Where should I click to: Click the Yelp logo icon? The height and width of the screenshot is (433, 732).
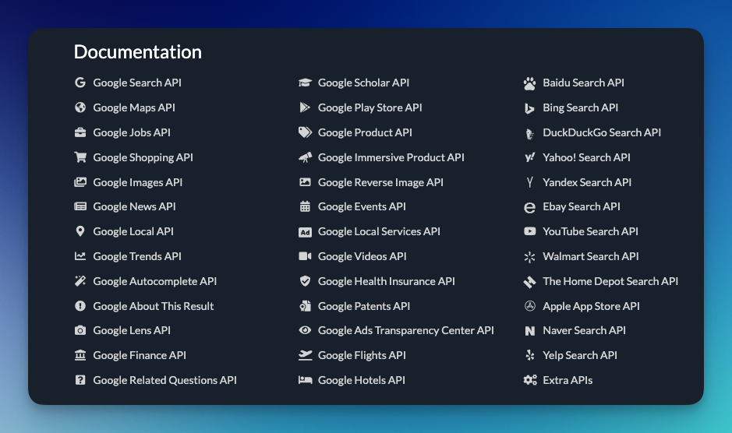(x=530, y=355)
